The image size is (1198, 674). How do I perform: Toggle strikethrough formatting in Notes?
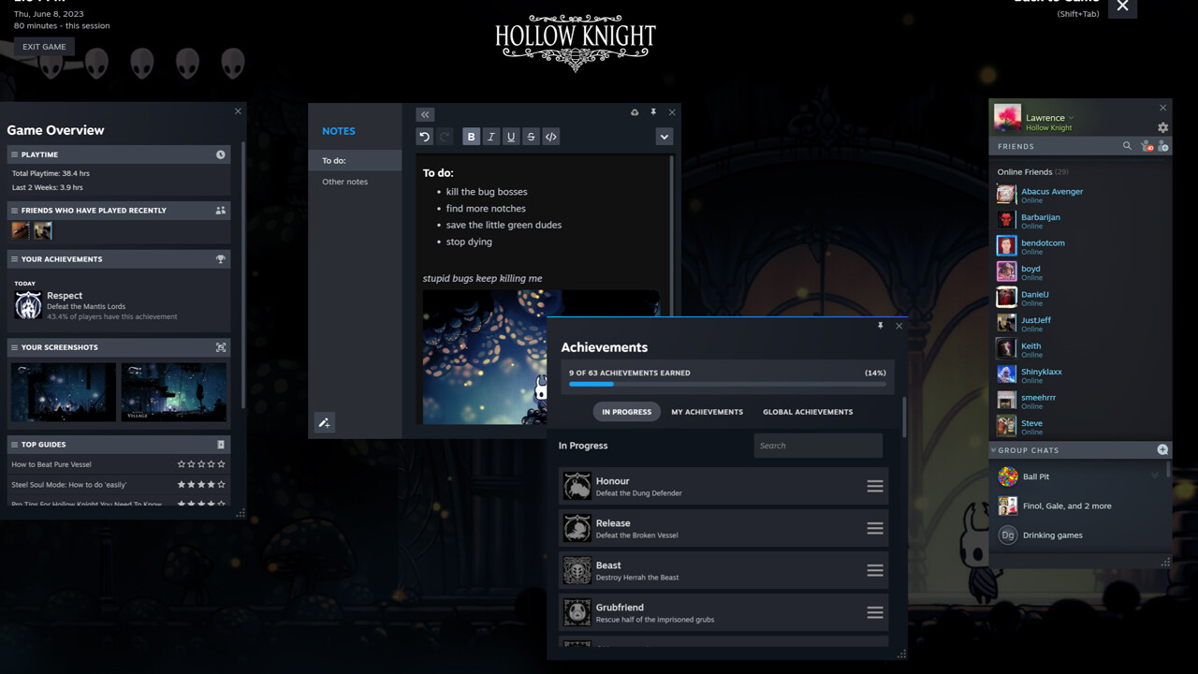[531, 137]
